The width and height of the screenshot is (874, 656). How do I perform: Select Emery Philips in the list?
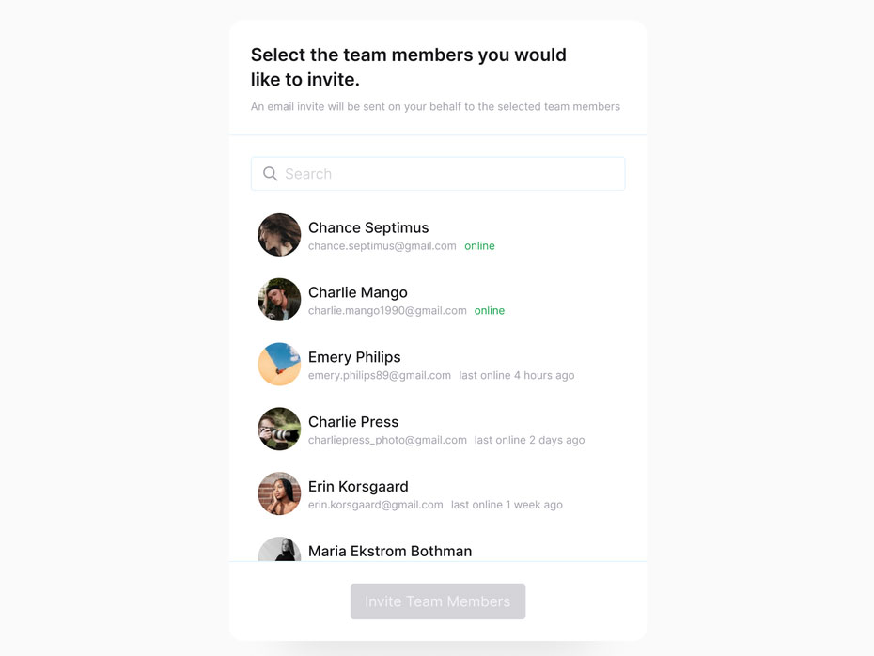click(x=354, y=357)
